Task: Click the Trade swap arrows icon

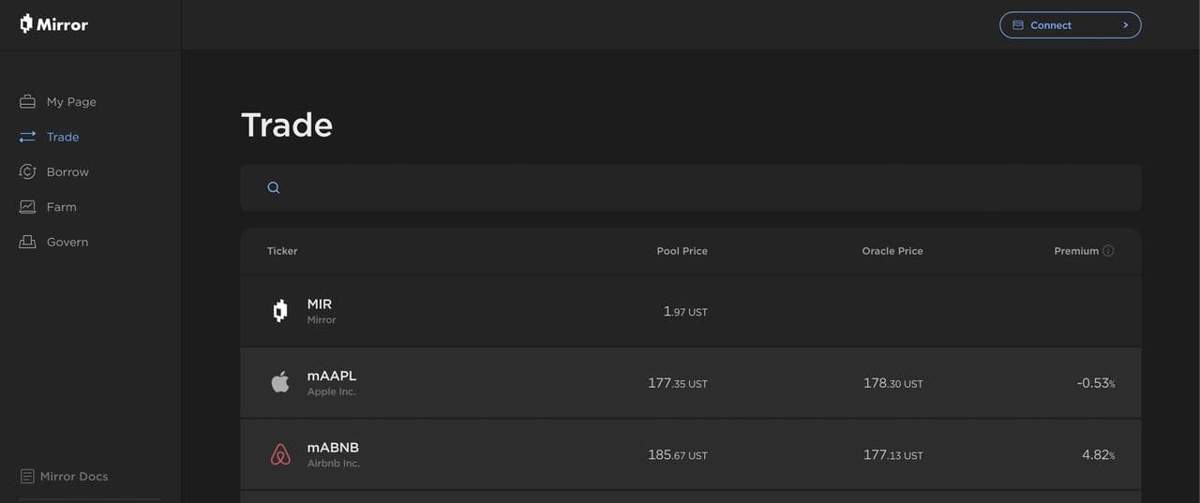Action: [27, 137]
